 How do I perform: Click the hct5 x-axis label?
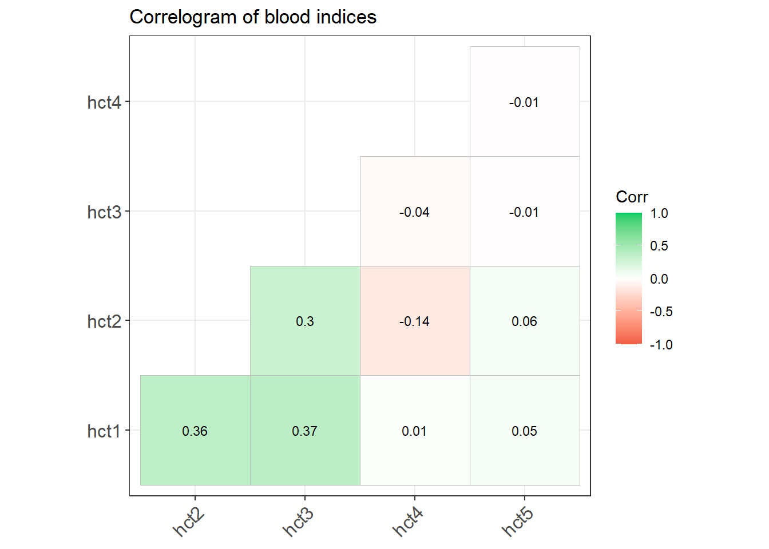point(518,522)
